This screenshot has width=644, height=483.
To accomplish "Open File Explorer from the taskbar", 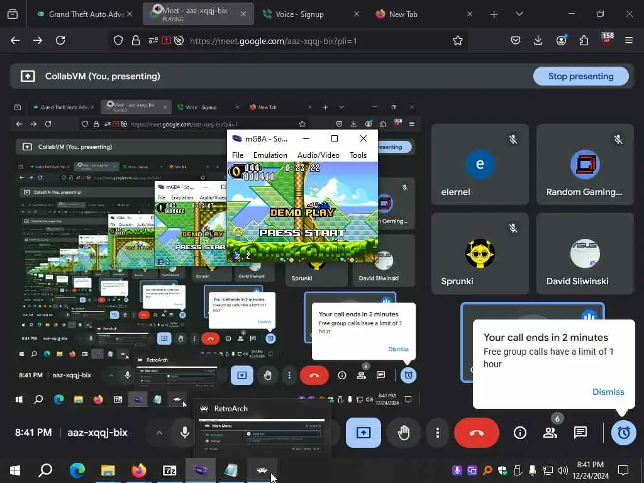I will (x=108, y=470).
